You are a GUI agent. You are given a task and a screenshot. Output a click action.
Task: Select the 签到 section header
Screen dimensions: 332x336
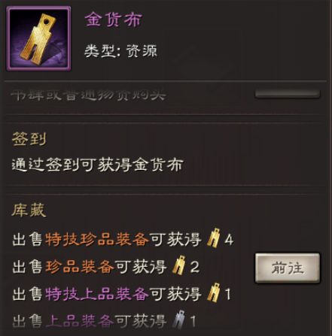tap(29, 139)
